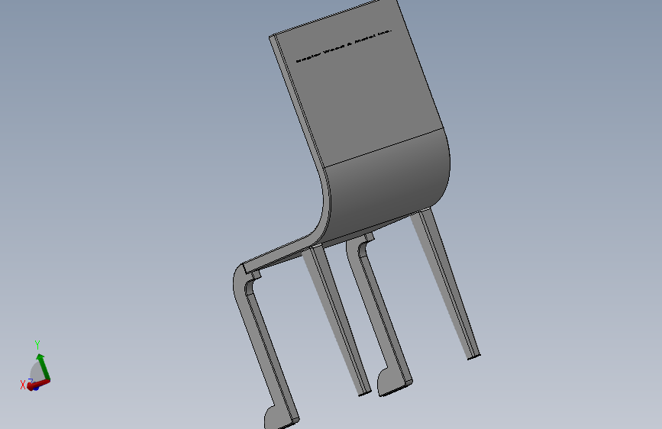Image resolution: width=662 pixels, height=429 pixels.
Task: Click the green Y label above the triad
Action: (37, 345)
